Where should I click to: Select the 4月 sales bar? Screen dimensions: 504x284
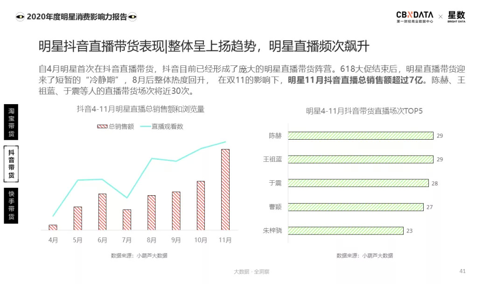pos(53,227)
